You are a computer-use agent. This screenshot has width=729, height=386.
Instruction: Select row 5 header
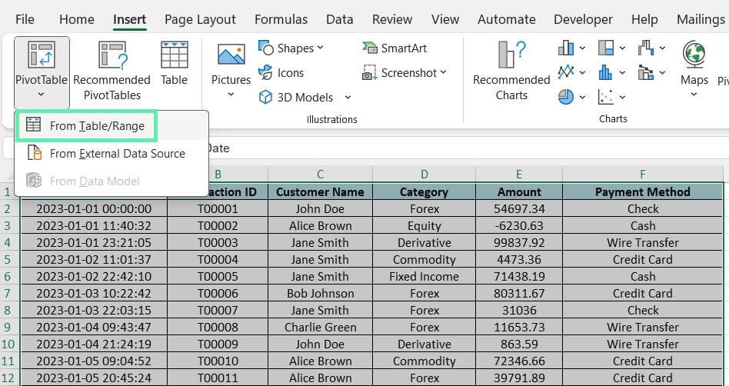click(8, 259)
